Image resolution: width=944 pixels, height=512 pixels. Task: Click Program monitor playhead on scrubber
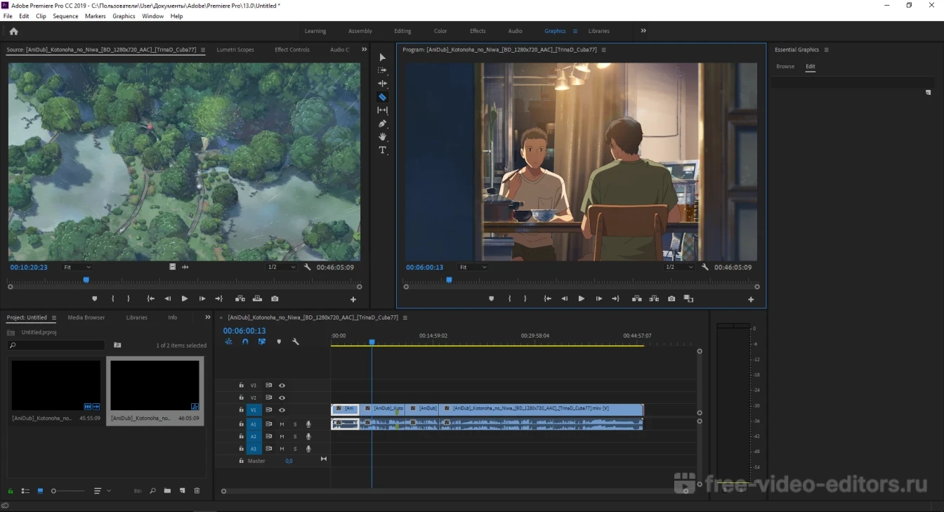tap(449, 280)
